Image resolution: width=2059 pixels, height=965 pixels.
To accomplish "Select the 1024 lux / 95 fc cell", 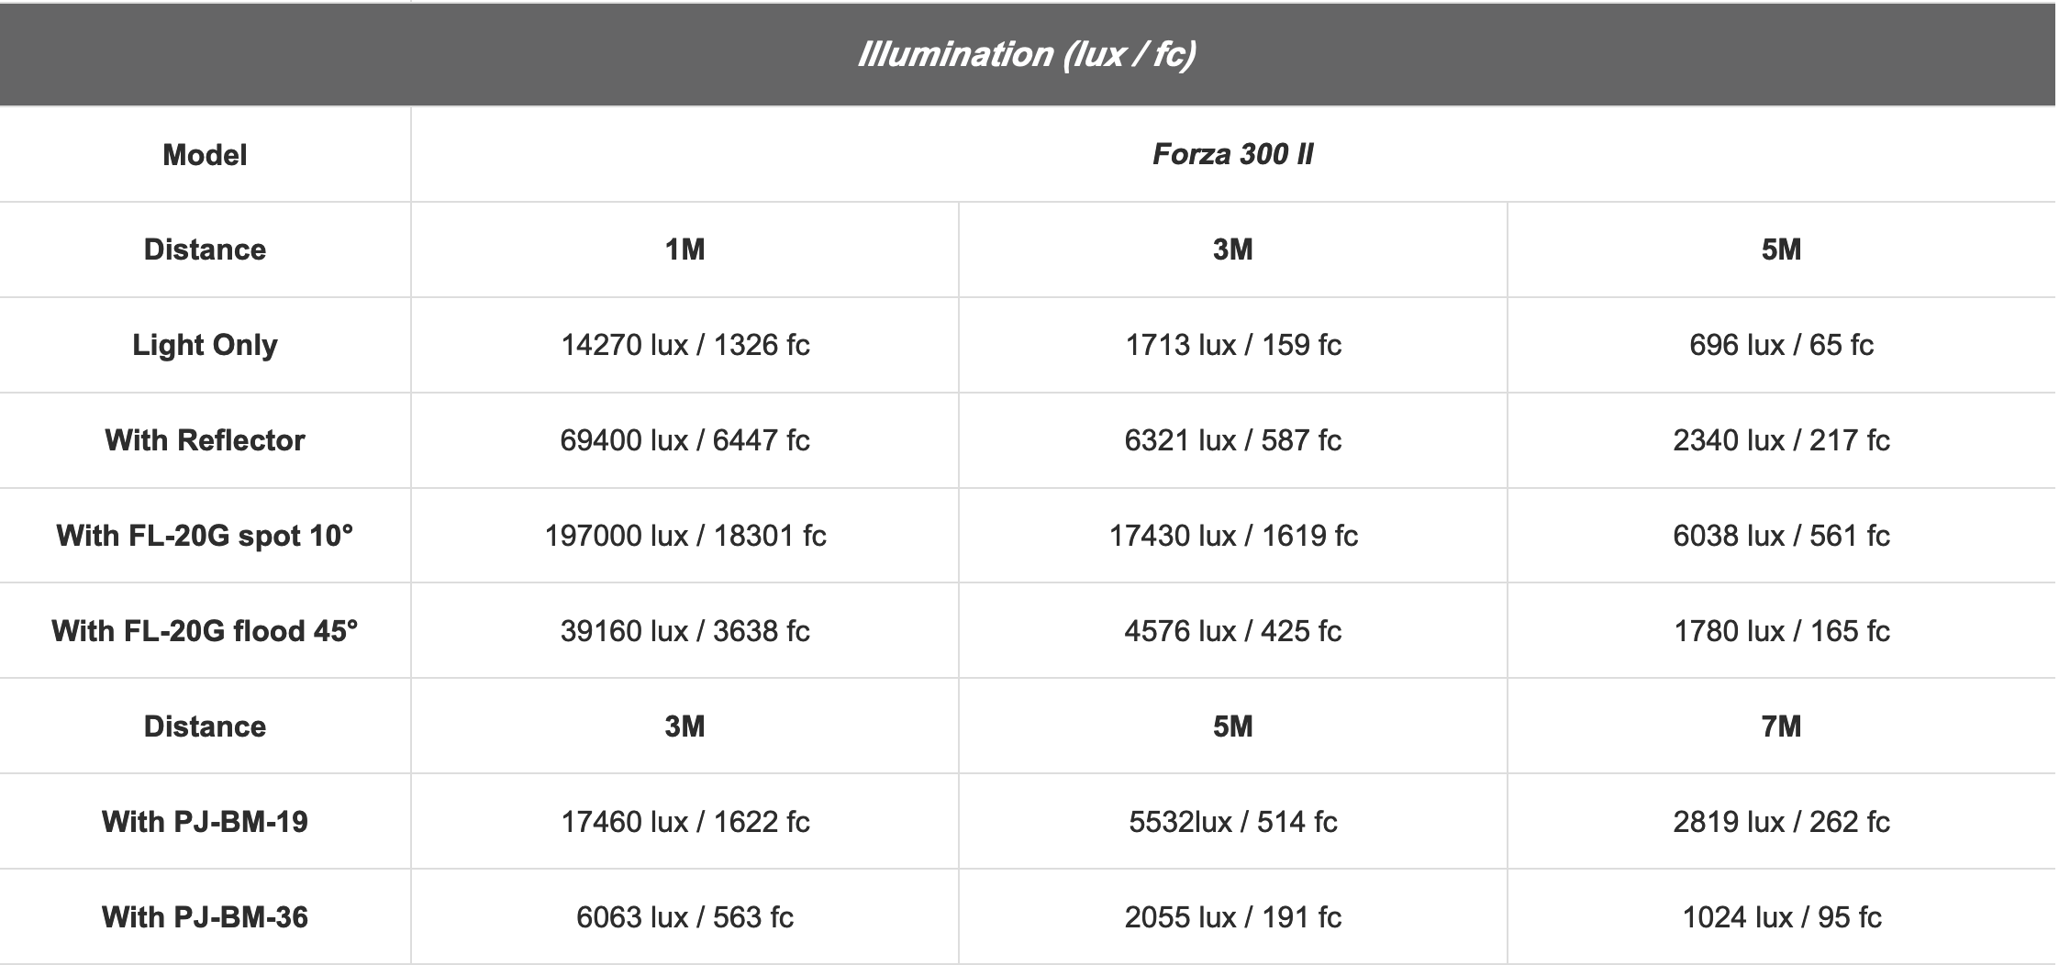I will [1781, 917].
